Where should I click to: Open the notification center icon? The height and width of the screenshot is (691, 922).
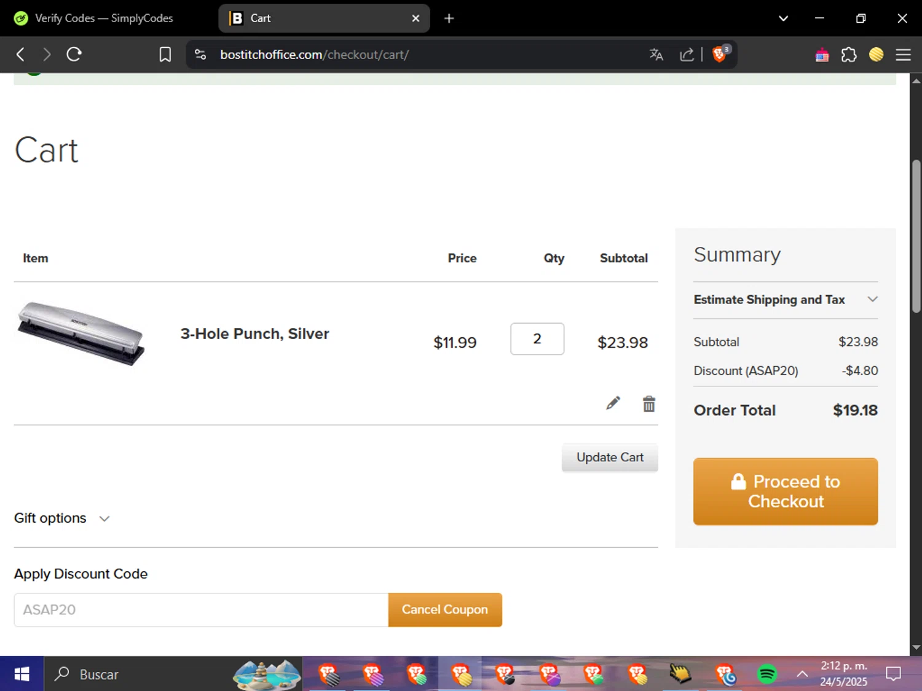(893, 674)
